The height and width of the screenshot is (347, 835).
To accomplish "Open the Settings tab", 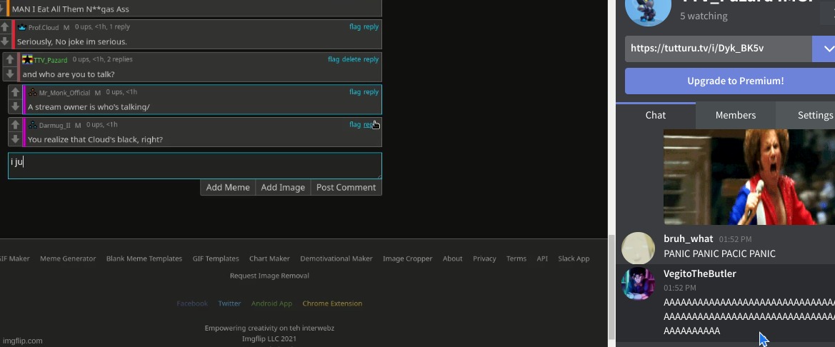I will (814, 115).
